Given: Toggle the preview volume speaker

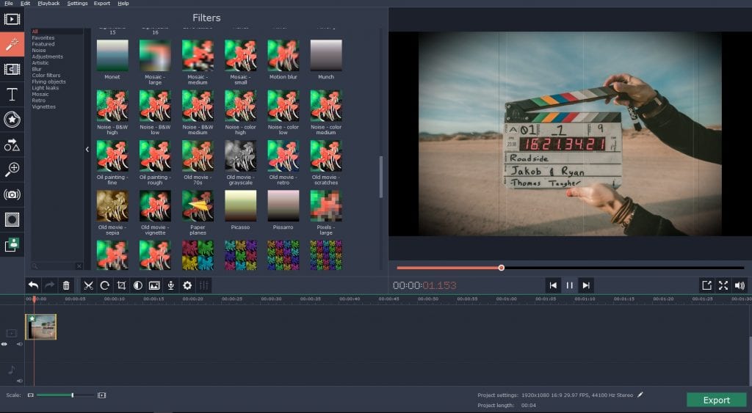Looking at the screenshot, I should [x=740, y=285].
